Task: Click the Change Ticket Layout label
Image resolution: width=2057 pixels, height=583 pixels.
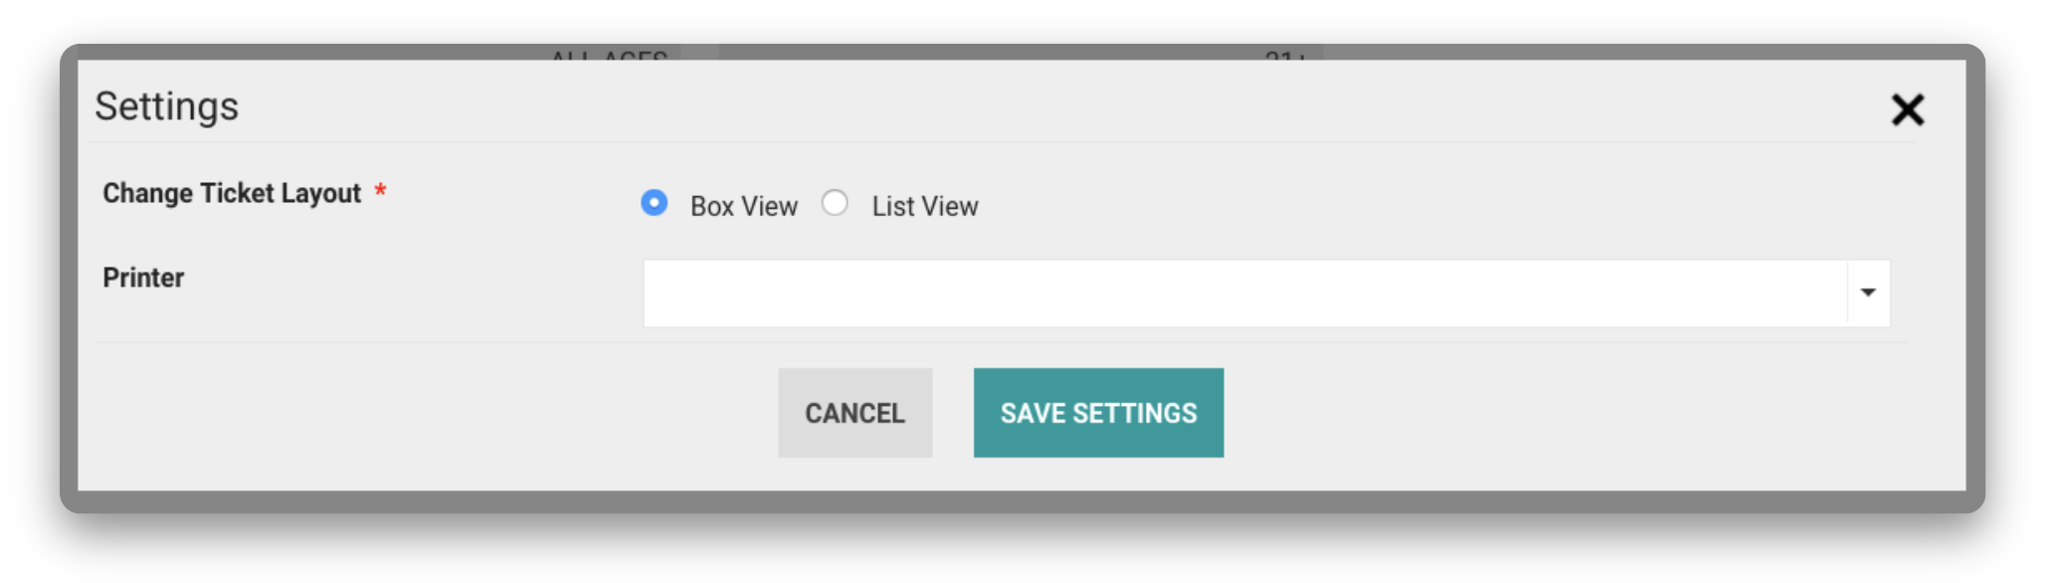Action: pyautogui.click(x=231, y=193)
